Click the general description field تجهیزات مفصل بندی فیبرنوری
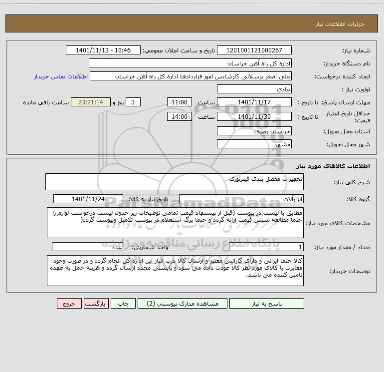Viewport: 384px width, 372px height. click(175, 182)
